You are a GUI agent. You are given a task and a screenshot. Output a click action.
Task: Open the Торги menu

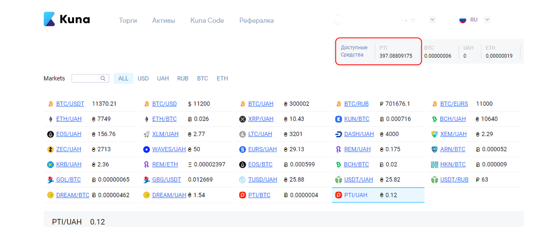click(128, 20)
